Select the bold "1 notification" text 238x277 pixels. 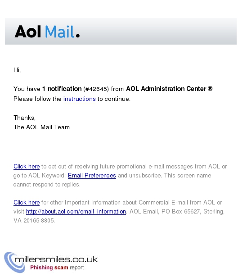click(x=62, y=89)
